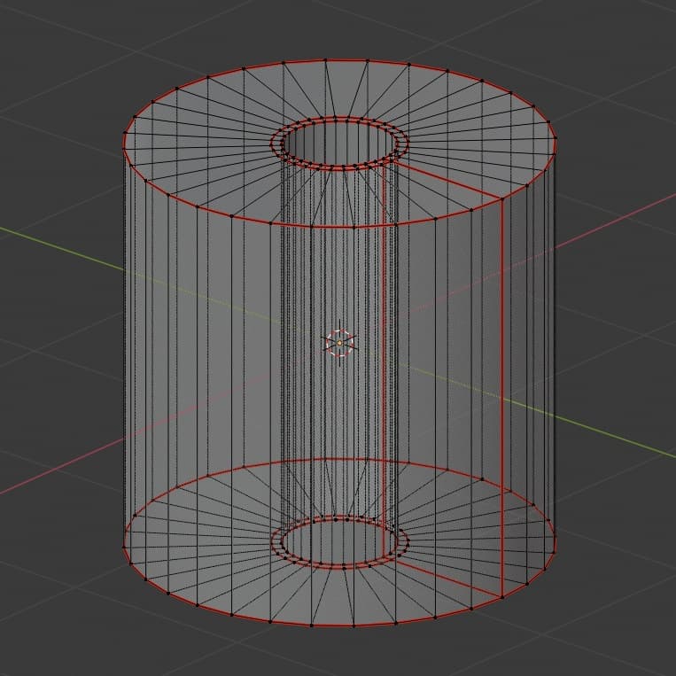
Task: Select the vertical red seam edge inside the hole
Action: click(x=384, y=360)
